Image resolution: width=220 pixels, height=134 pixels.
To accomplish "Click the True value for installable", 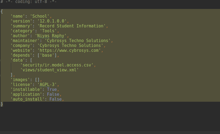I will pyautogui.click(x=52, y=89).
